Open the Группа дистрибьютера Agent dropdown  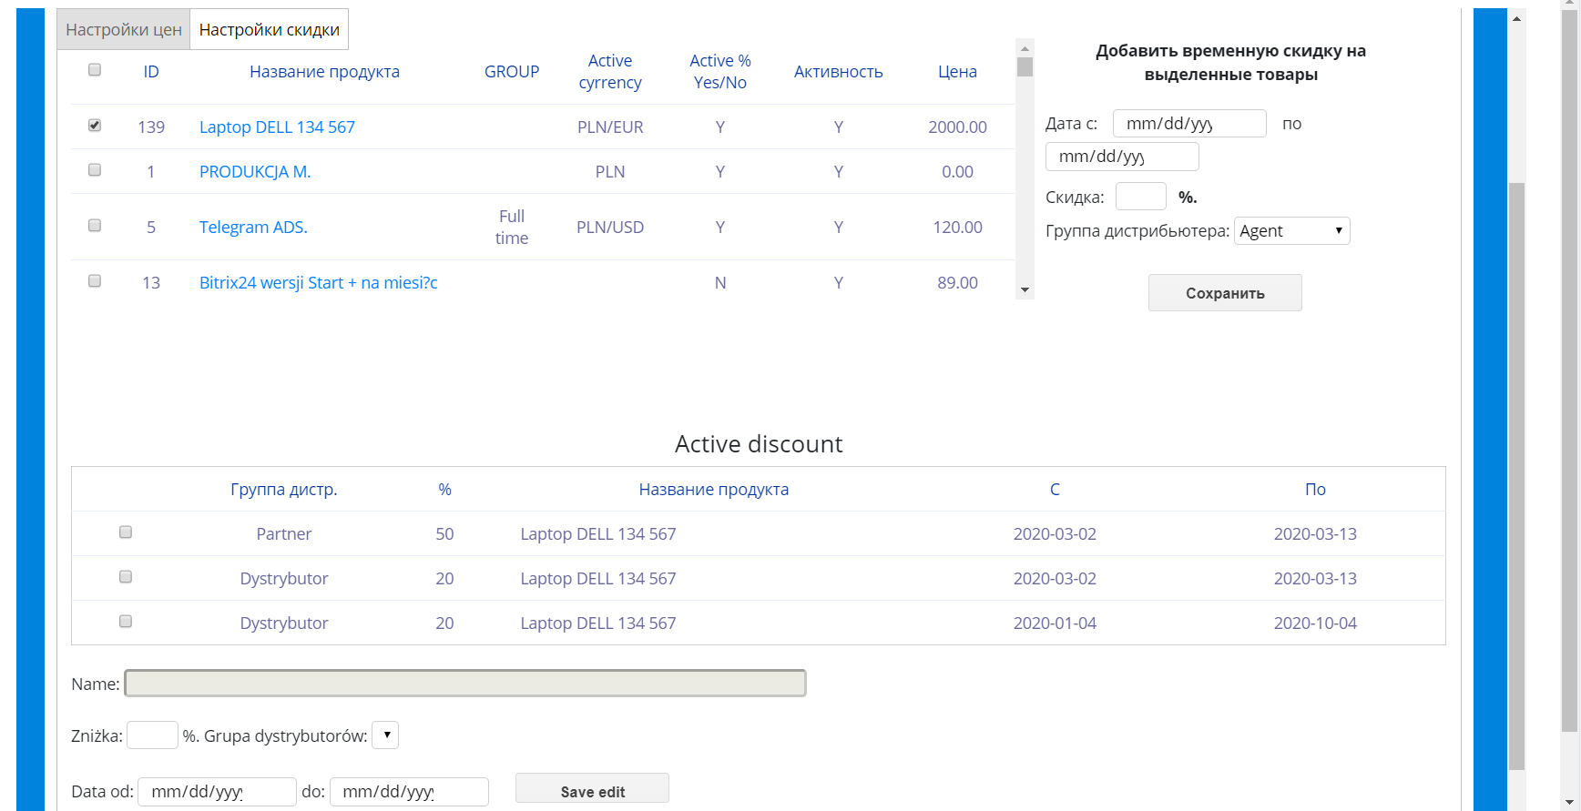[x=1291, y=231]
